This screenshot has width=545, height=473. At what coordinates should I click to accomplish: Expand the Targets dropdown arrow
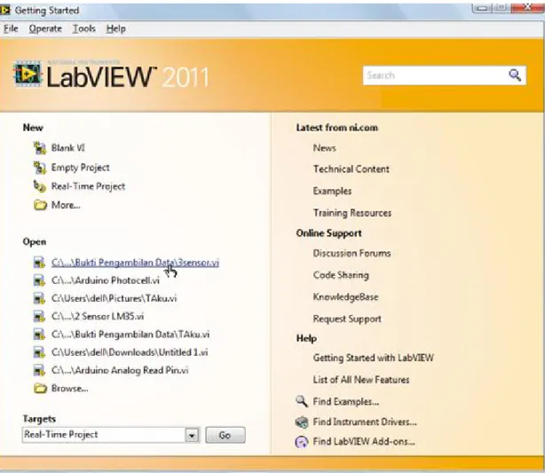192,435
